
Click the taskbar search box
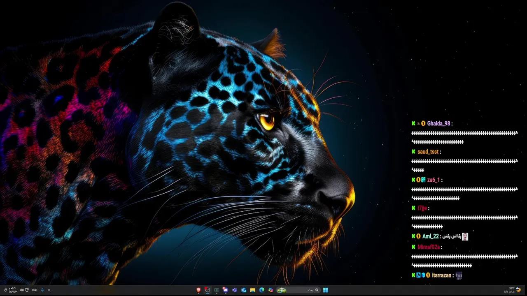click(x=298, y=290)
